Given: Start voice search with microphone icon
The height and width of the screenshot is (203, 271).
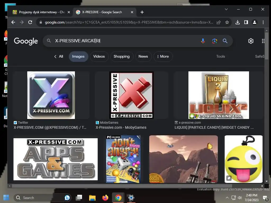Looking at the screenshot, I should point(203,41).
